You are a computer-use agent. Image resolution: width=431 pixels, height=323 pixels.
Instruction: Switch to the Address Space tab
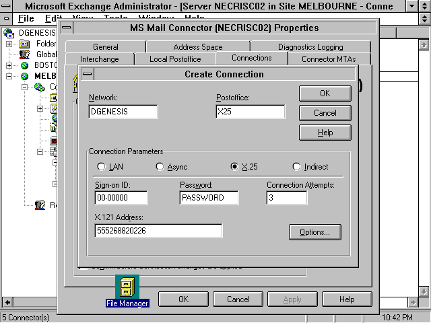click(x=198, y=47)
